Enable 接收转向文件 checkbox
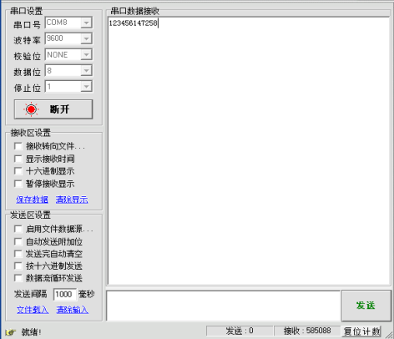 [x=18, y=146]
